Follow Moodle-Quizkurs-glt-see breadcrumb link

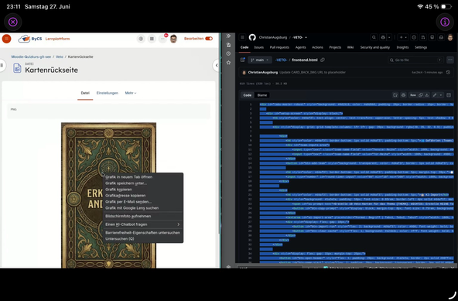31,56
